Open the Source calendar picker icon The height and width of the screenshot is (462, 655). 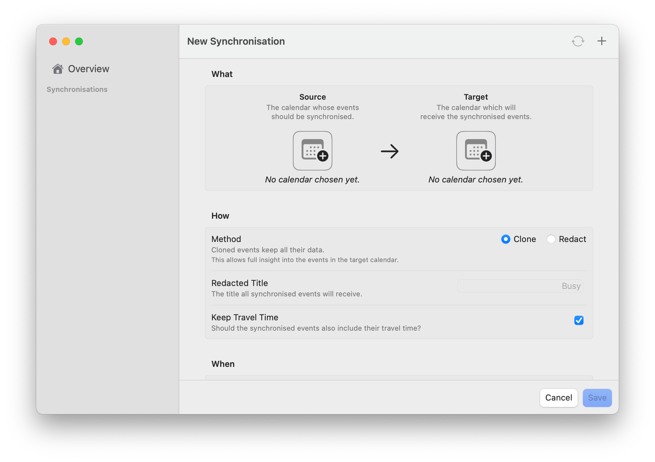[x=312, y=150]
